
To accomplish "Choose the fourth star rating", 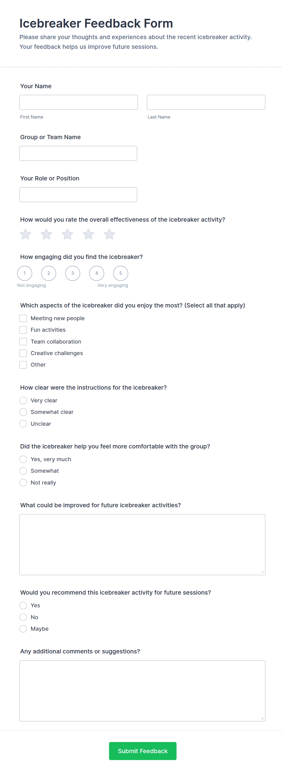I will pyautogui.click(x=88, y=234).
